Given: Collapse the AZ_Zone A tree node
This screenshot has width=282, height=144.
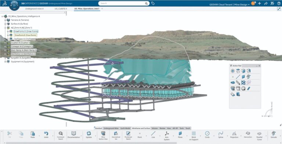Looking at the screenshot, I should point(6,27).
